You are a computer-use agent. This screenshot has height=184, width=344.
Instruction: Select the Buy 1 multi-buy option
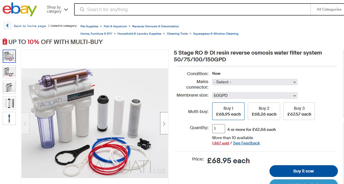click(x=228, y=111)
